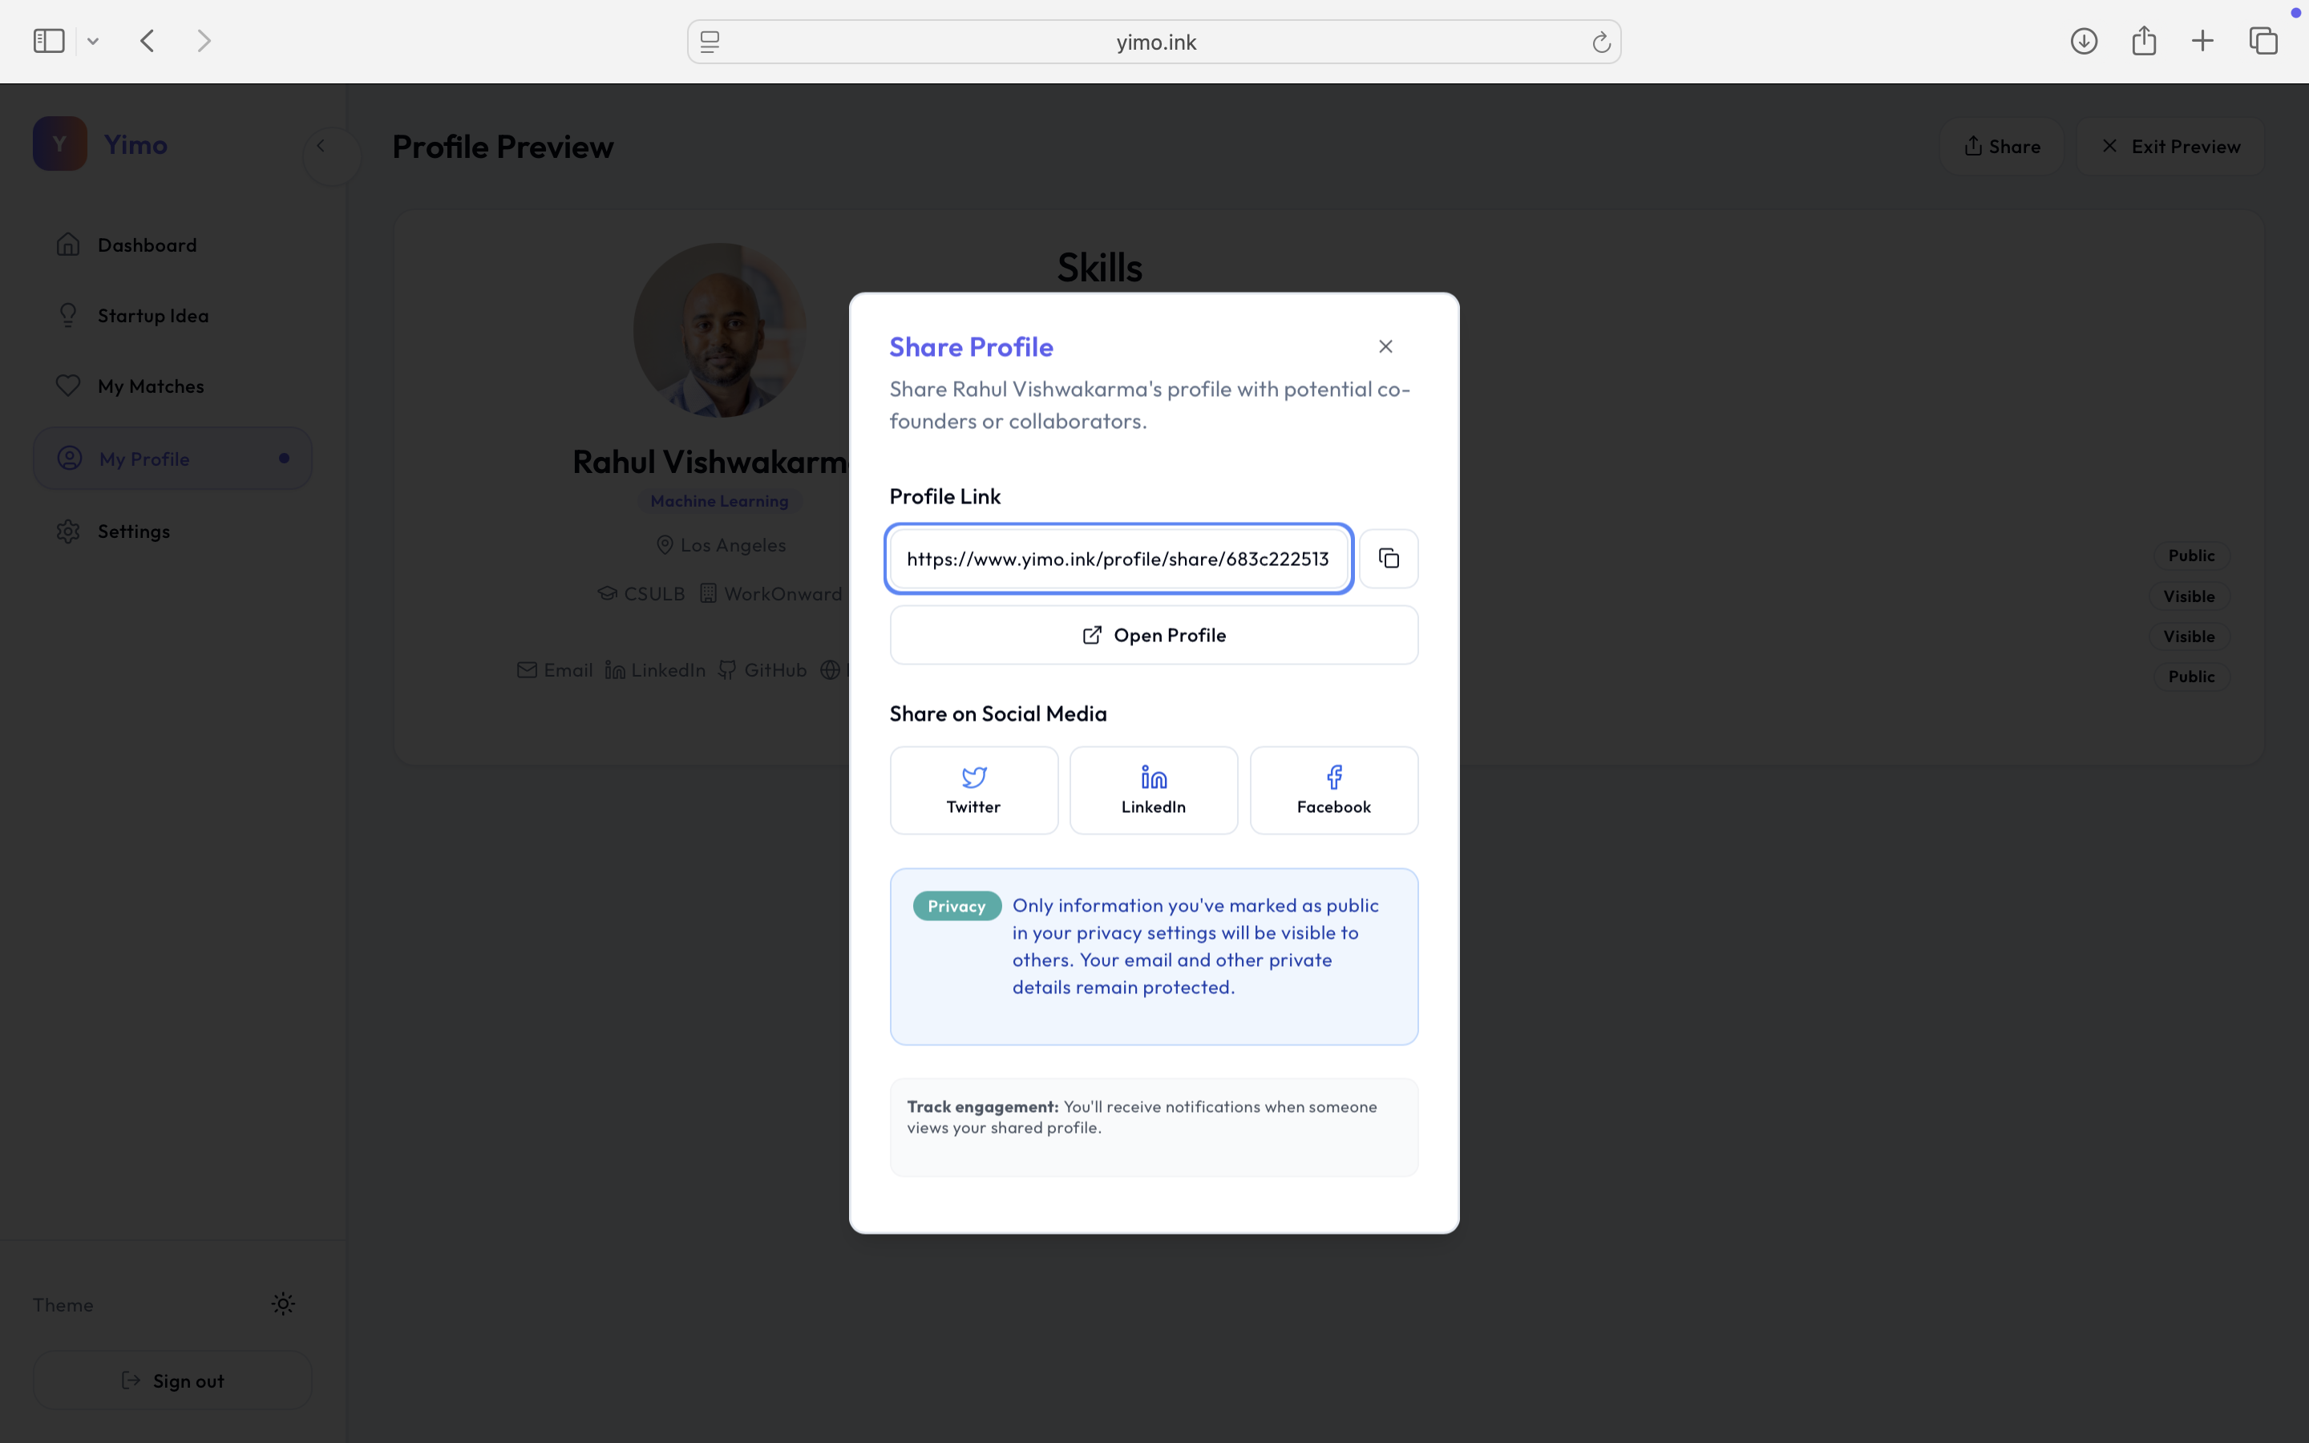Click the Skills heading
Viewport: 2309px width, 1443px height.
pos(1099,267)
